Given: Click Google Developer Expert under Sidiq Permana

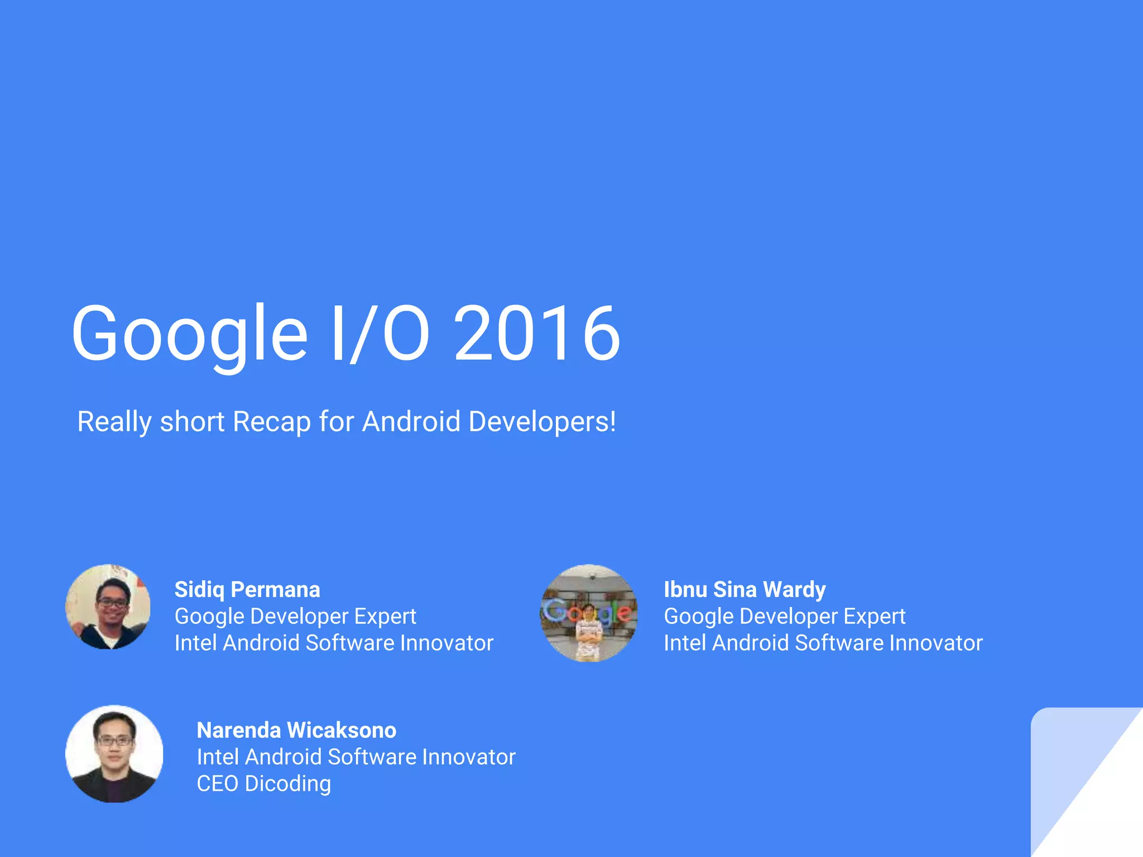Looking at the screenshot, I should (x=295, y=617).
